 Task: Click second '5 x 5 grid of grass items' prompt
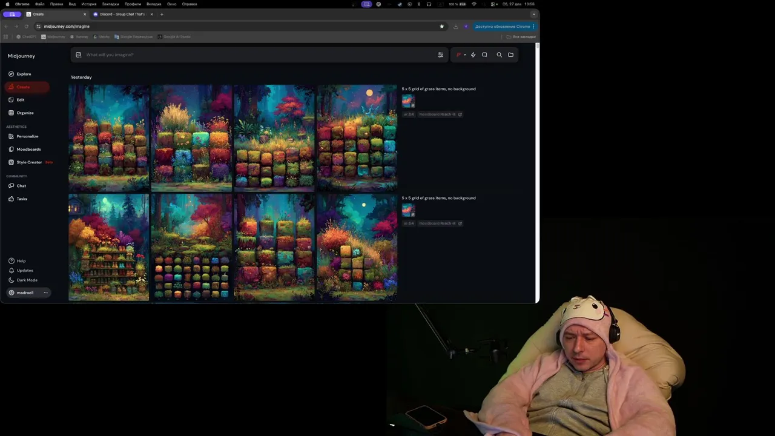pyautogui.click(x=438, y=198)
